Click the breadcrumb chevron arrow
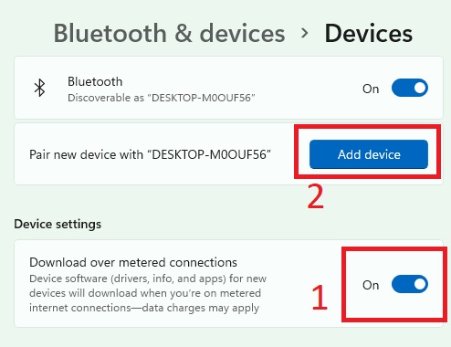This screenshot has height=347, width=451. pos(304,33)
